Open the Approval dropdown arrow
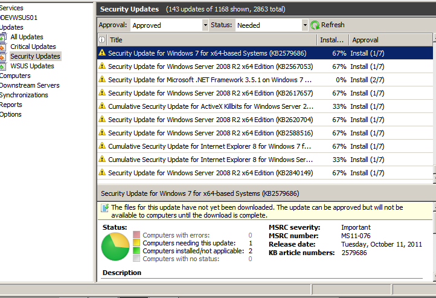Viewport: 436px width, 298px height. pos(205,25)
